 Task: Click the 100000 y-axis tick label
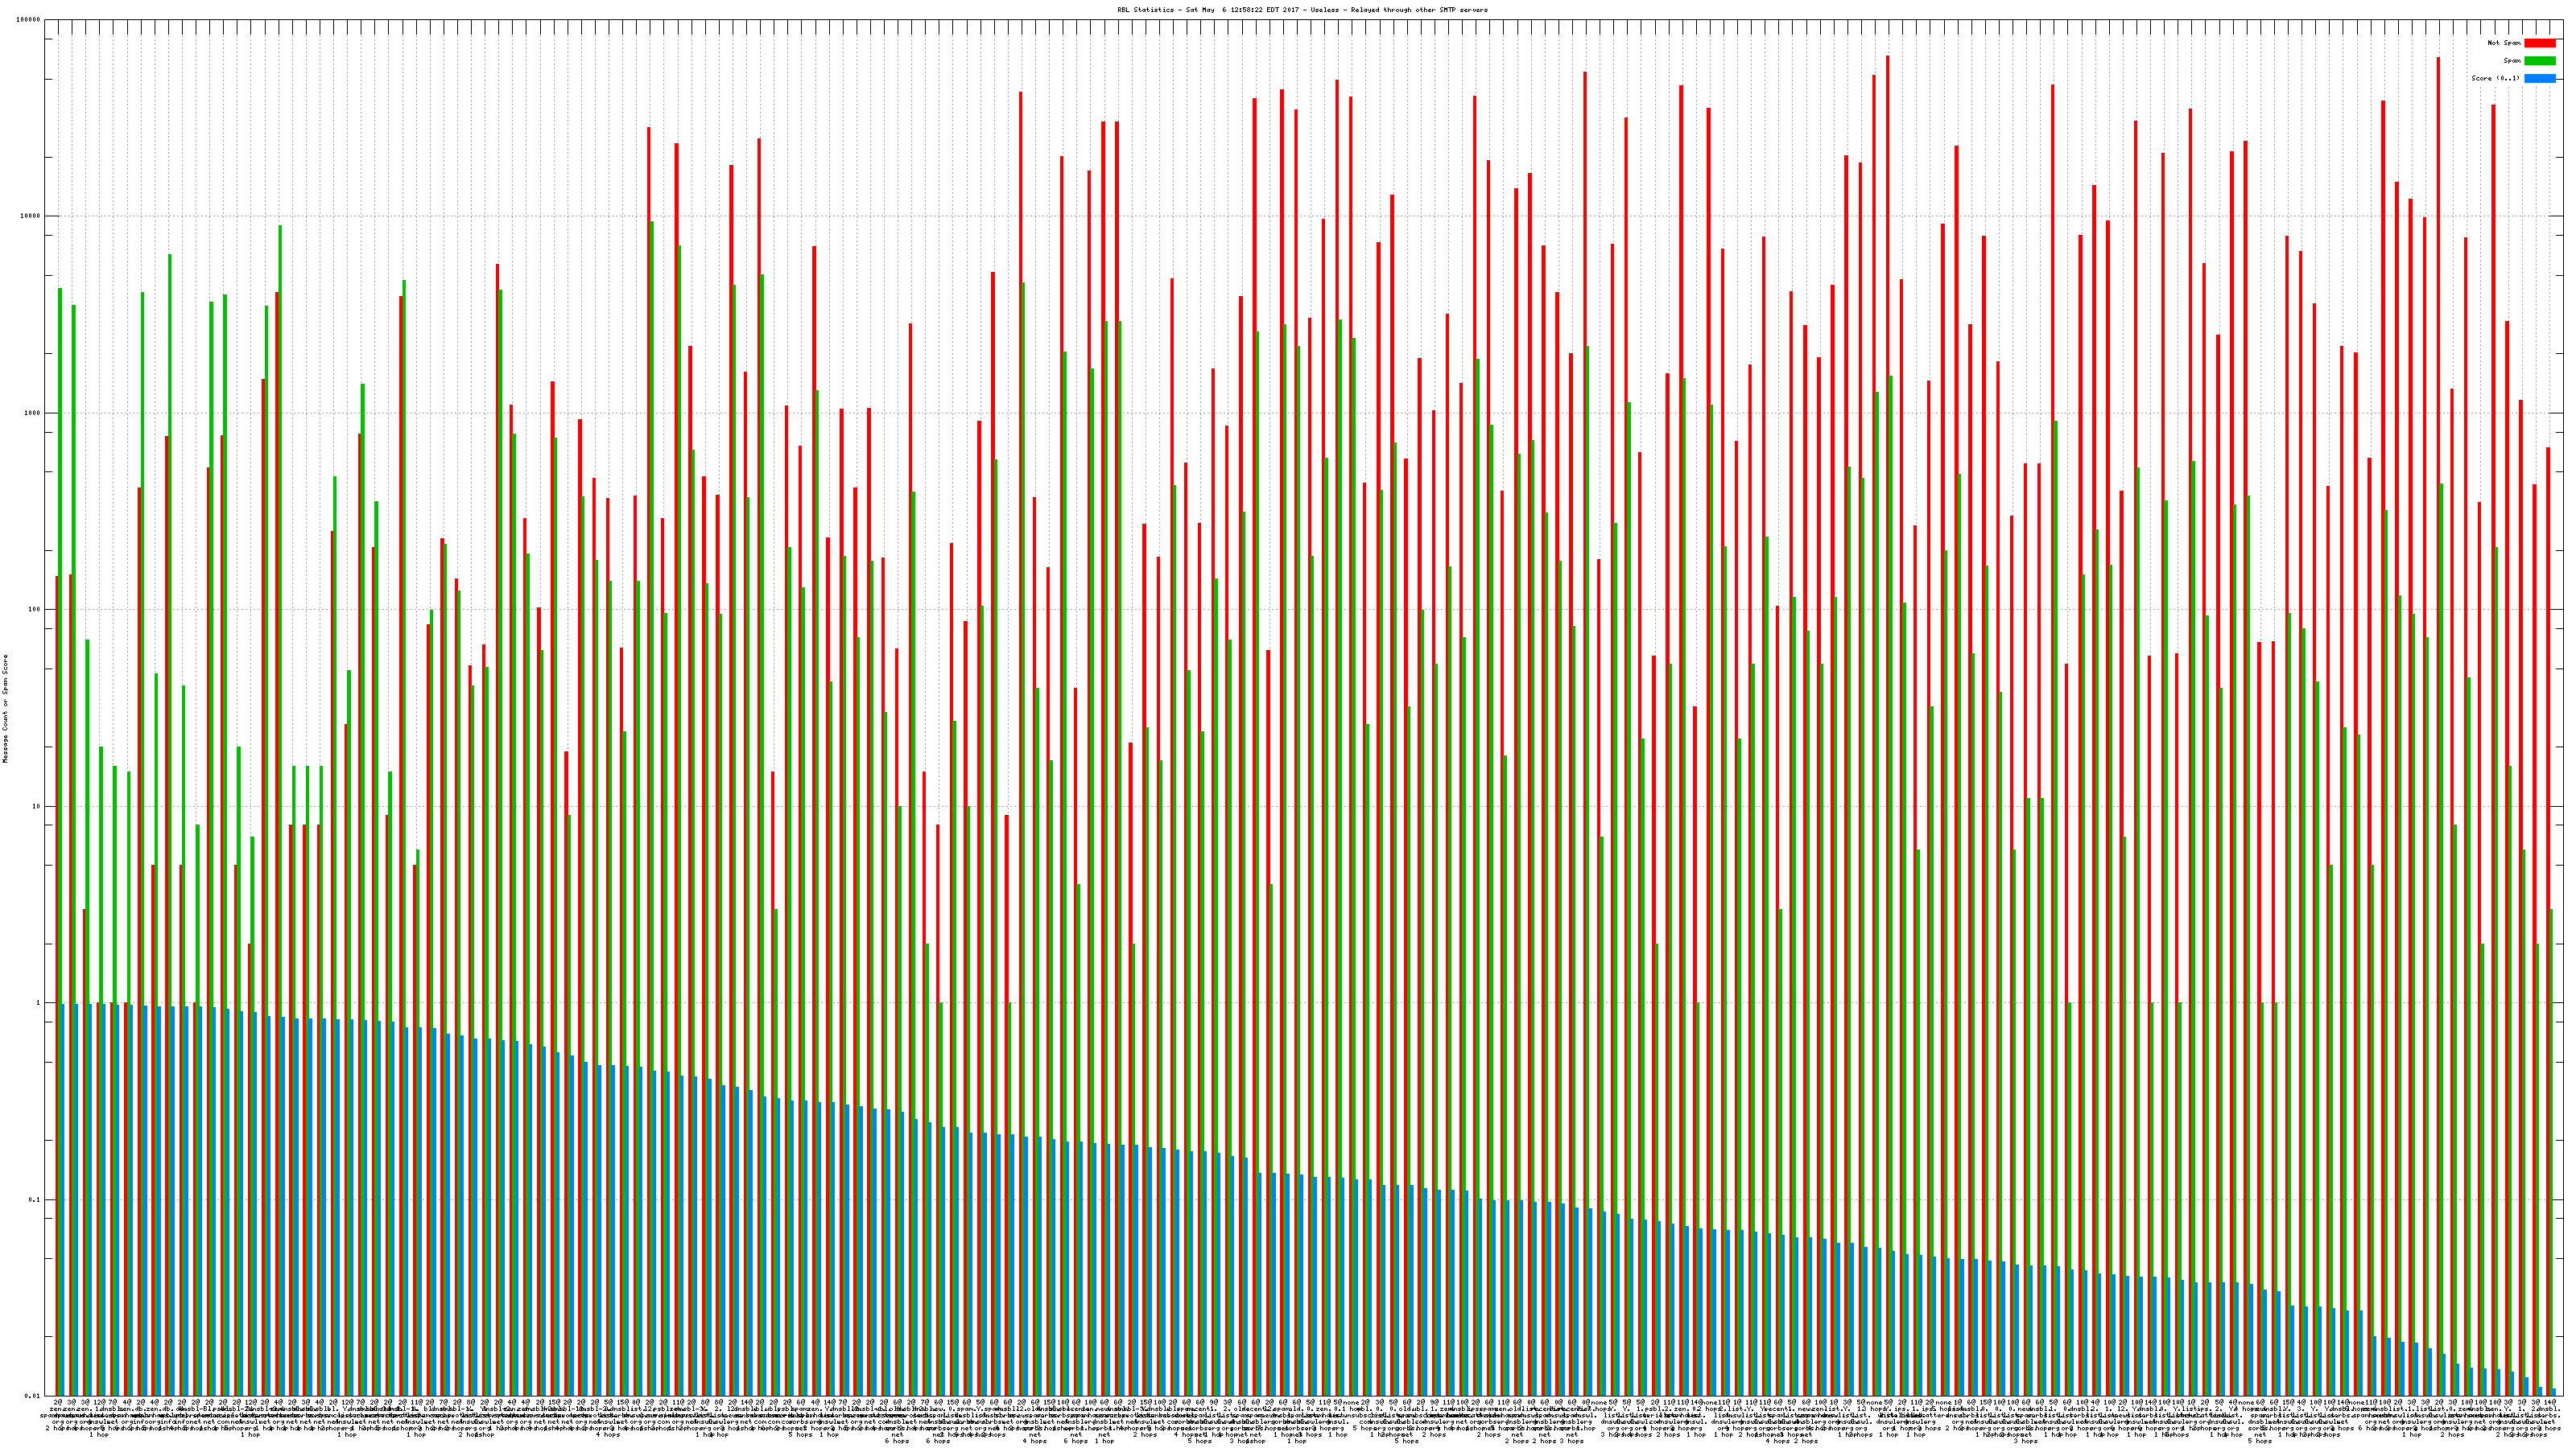pyautogui.click(x=28, y=20)
